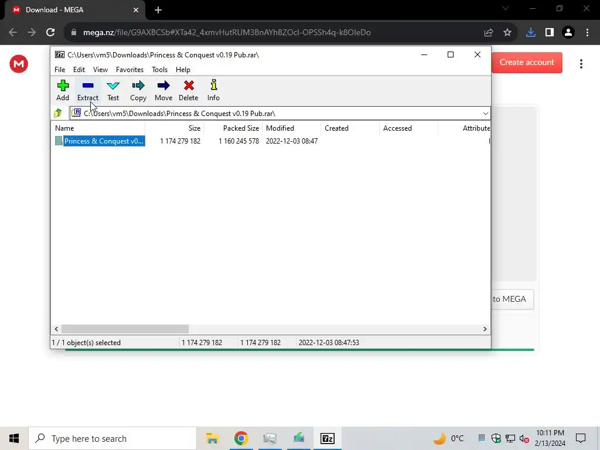Sort by the Accessed column header
Viewport: 600px width, 450px height.
coord(408,128)
